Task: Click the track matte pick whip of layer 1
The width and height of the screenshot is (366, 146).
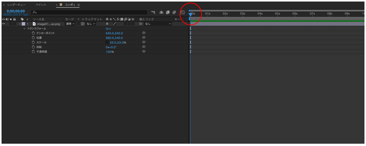Action: coord(82,24)
